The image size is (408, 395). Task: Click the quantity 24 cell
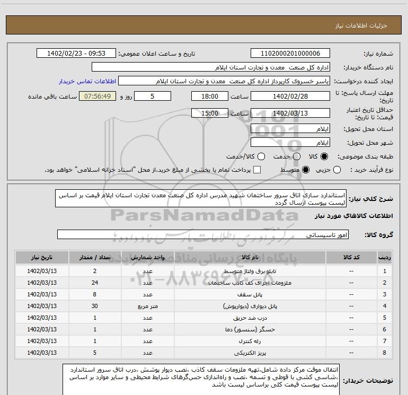(x=95, y=283)
